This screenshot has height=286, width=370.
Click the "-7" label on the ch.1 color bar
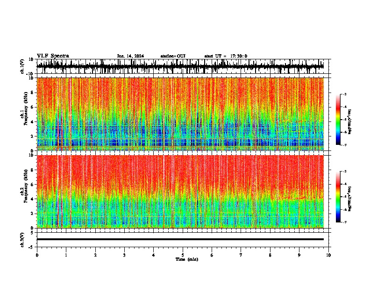pos(345,145)
